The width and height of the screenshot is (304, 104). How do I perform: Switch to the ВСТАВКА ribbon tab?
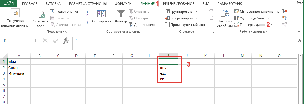click(53, 3)
